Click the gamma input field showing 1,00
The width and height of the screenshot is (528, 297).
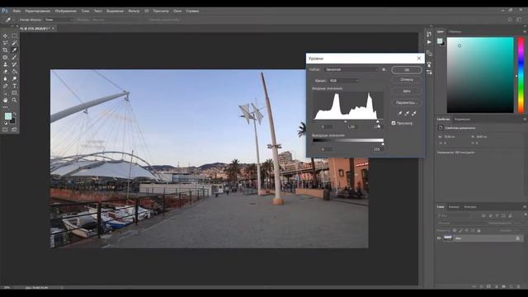pyautogui.click(x=351, y=127)
